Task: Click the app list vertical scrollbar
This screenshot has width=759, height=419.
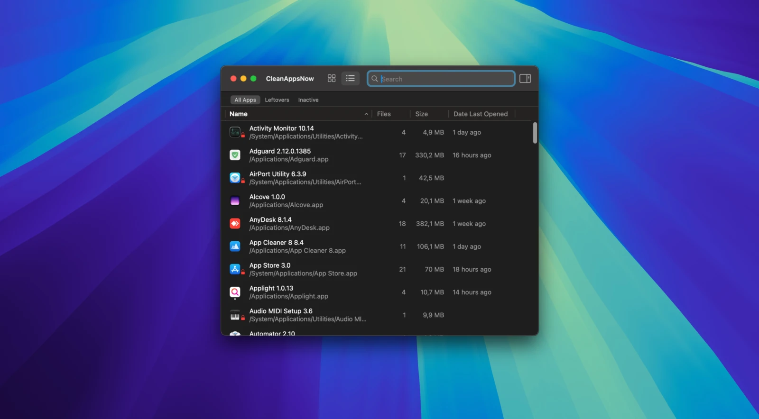Action: click(535, 133)
